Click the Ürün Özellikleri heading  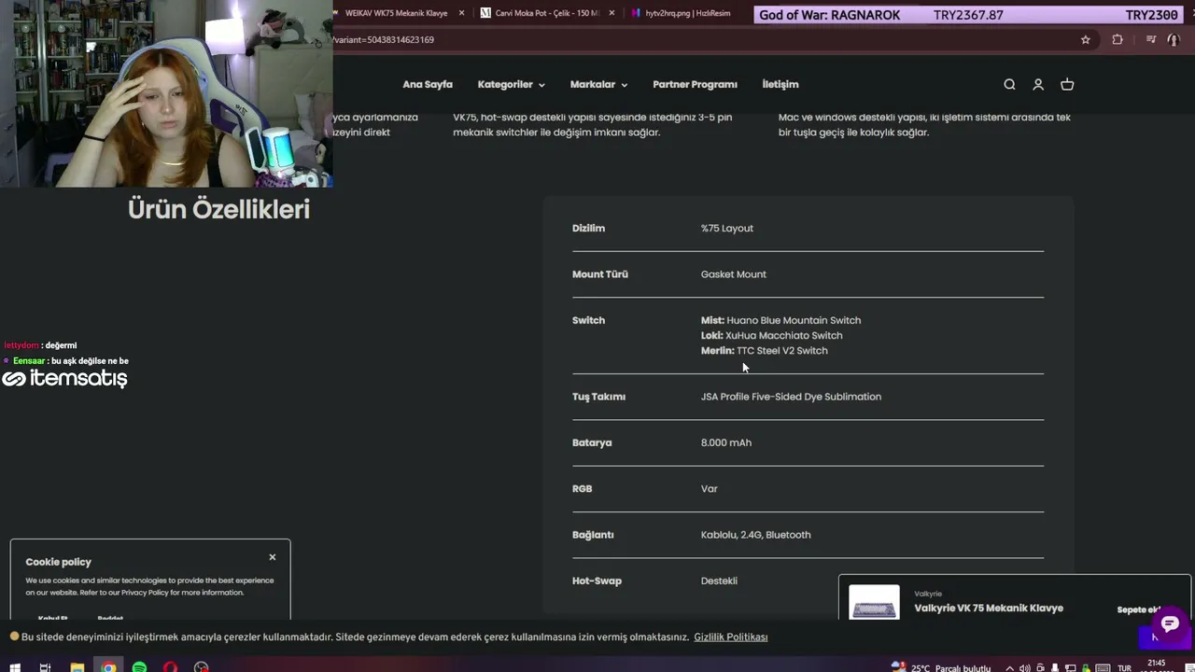(x=218, y=209)
